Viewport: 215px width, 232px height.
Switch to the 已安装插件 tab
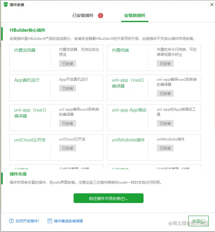[83, 15]
